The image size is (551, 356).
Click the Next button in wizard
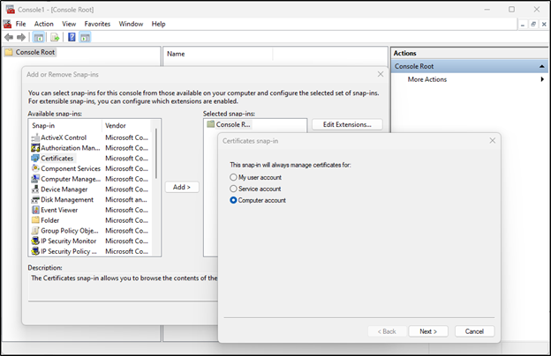(428, 331)
